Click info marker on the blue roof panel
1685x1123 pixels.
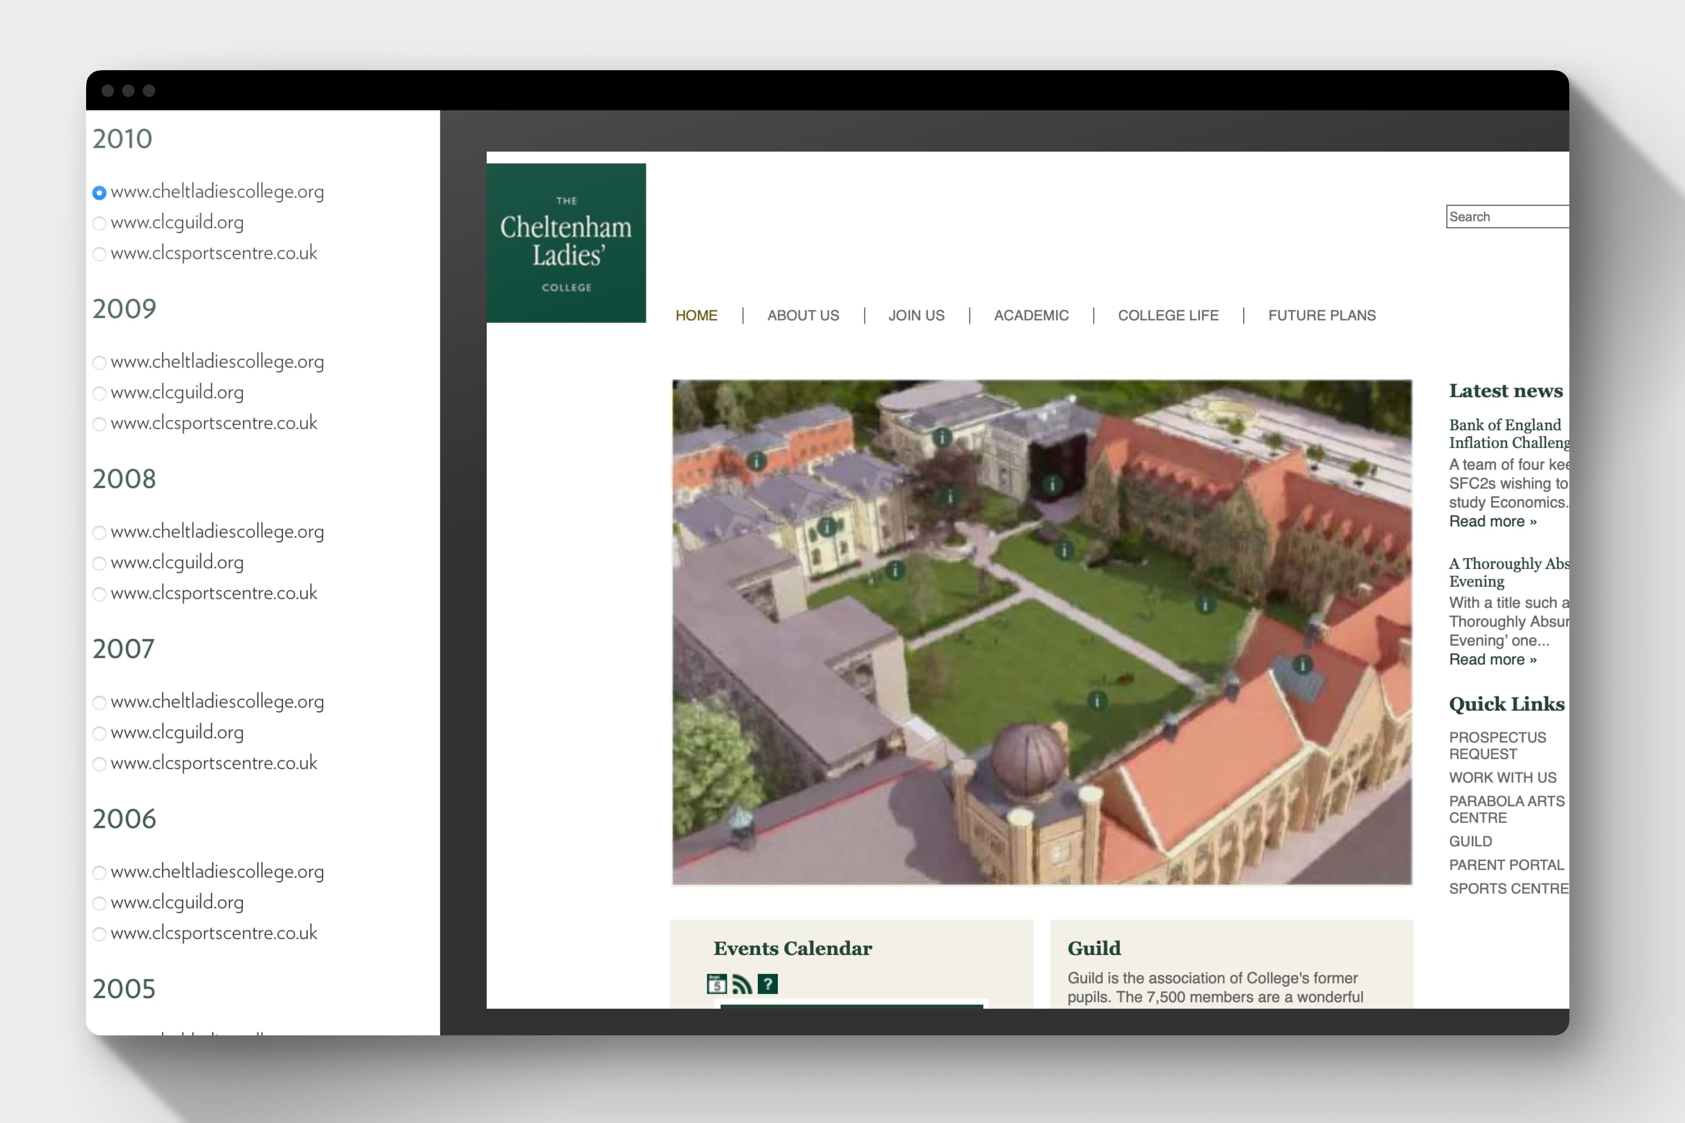(x=1303, y=664)
